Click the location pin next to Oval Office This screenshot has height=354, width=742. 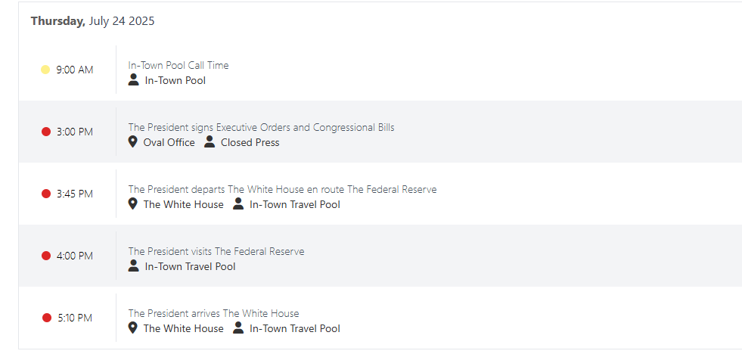133,142
